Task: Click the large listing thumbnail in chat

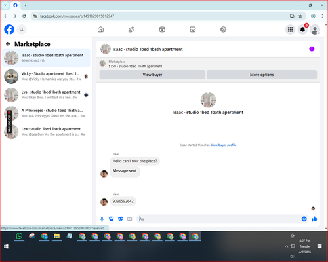Action: tap(208, 100)
